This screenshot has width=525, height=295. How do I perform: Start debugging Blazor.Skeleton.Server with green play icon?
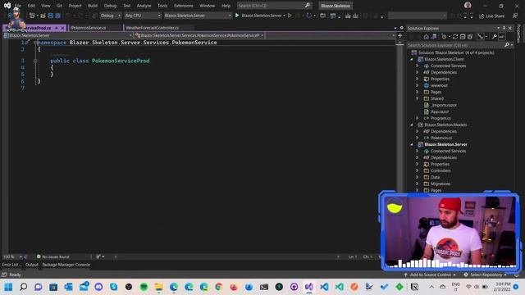[x=237, y=16]
